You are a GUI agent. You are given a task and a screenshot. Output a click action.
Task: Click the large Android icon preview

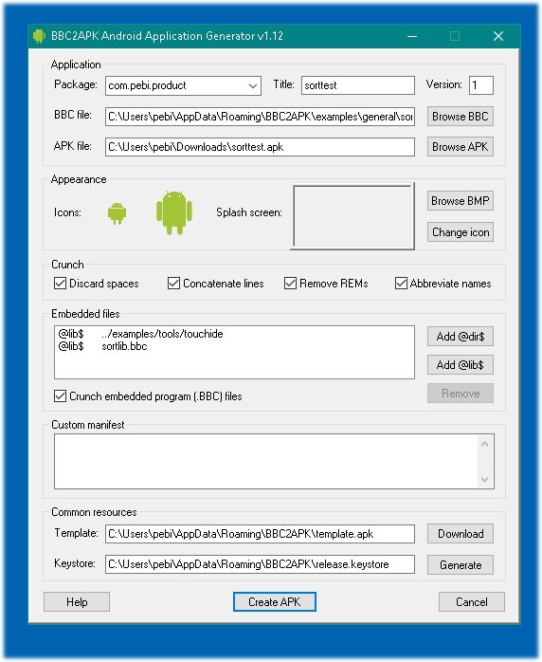click(x=173, y=212)
